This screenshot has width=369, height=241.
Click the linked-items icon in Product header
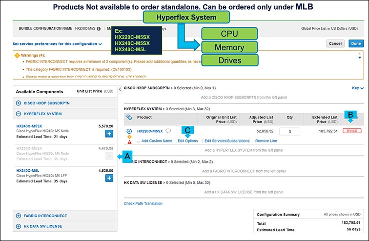(129, 117)
